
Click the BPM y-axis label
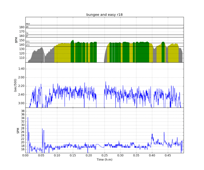16,40
